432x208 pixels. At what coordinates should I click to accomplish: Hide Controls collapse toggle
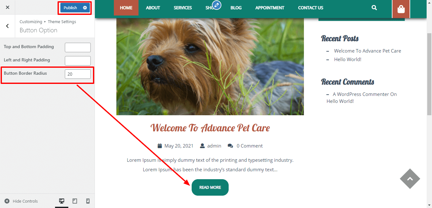click(21, 201)
